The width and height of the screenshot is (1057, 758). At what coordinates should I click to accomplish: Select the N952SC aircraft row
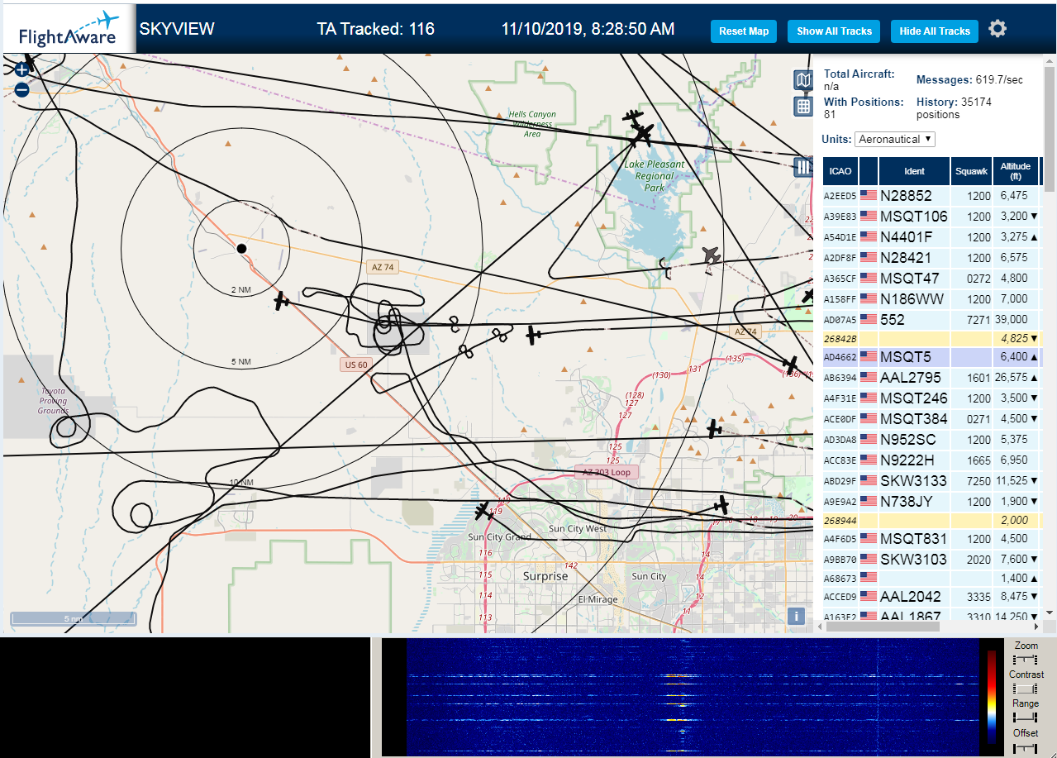pos(933,440)
